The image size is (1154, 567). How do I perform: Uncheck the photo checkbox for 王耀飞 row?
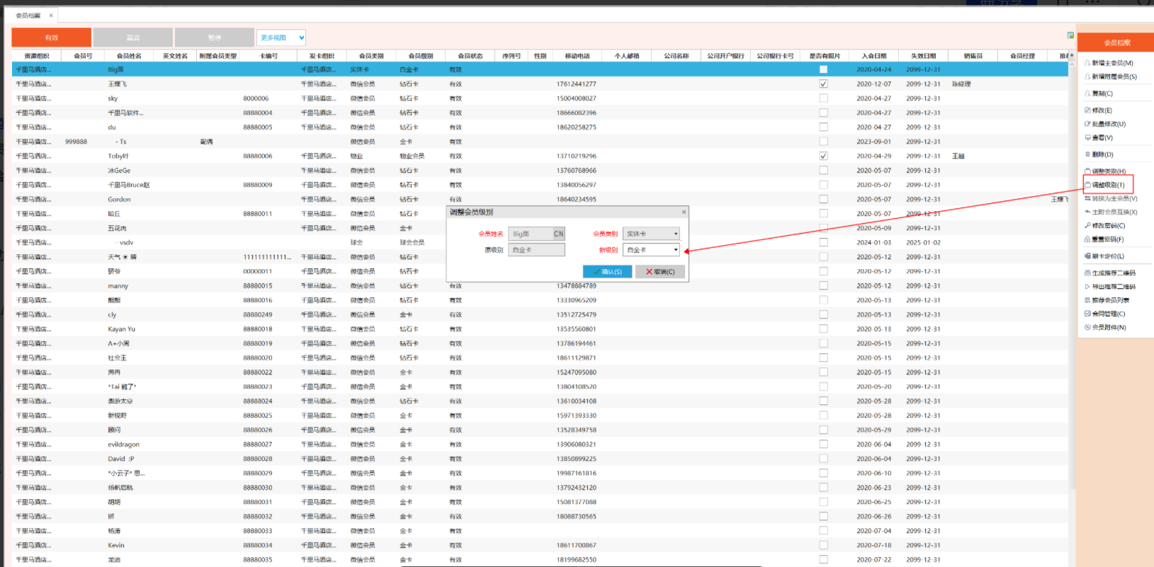point(823,84)
